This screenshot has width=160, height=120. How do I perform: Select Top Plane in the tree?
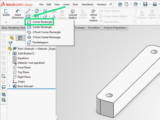[x=21, y=72]
